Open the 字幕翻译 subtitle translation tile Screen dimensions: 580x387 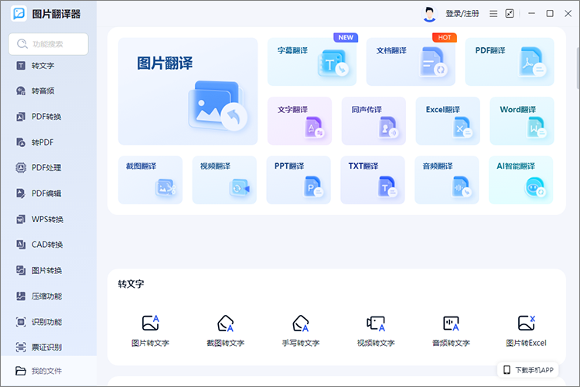(x=312, y=62)
